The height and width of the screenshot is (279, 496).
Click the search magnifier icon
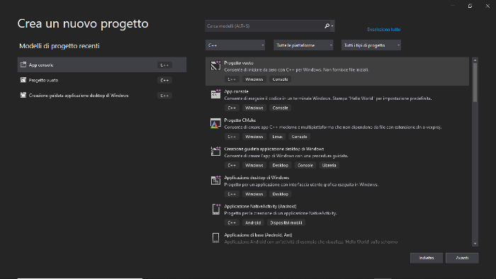[x=327, y=26]
